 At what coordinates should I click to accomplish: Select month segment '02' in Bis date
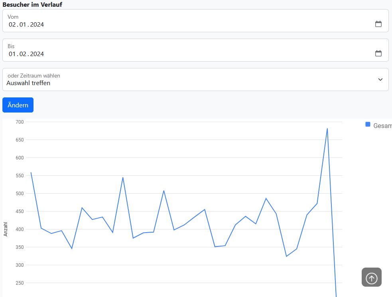(x=23, y=54)
